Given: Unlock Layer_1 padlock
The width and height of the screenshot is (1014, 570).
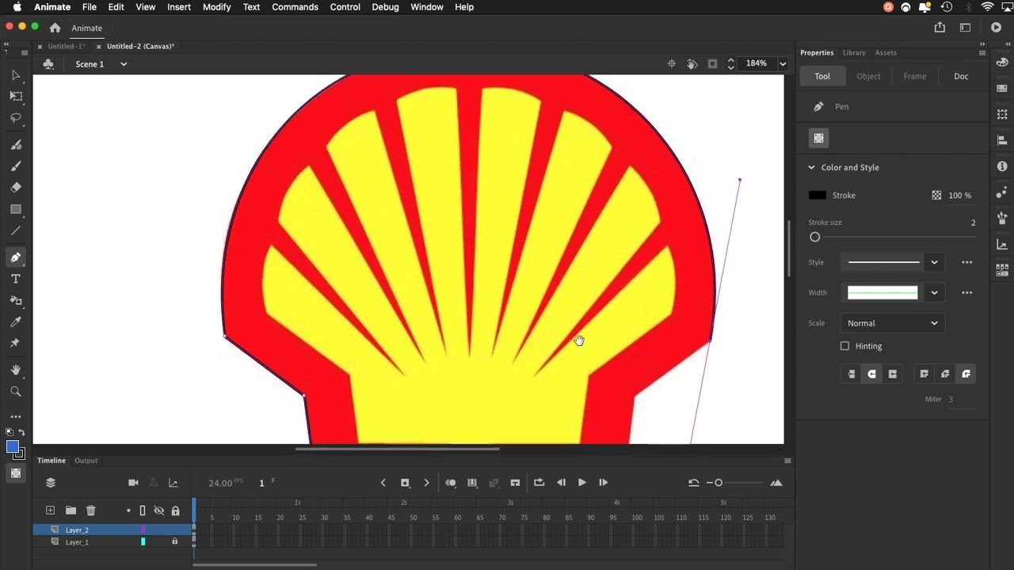Looking at the screenshot, I should (175, 541).
